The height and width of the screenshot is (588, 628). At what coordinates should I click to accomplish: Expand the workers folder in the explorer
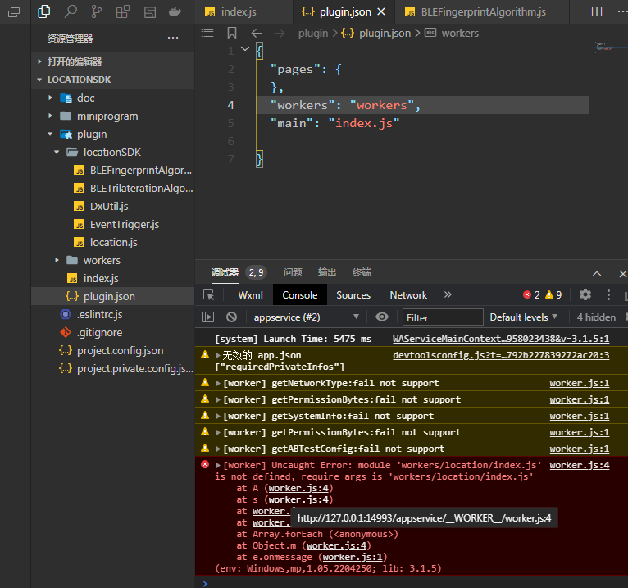(101, 260)
